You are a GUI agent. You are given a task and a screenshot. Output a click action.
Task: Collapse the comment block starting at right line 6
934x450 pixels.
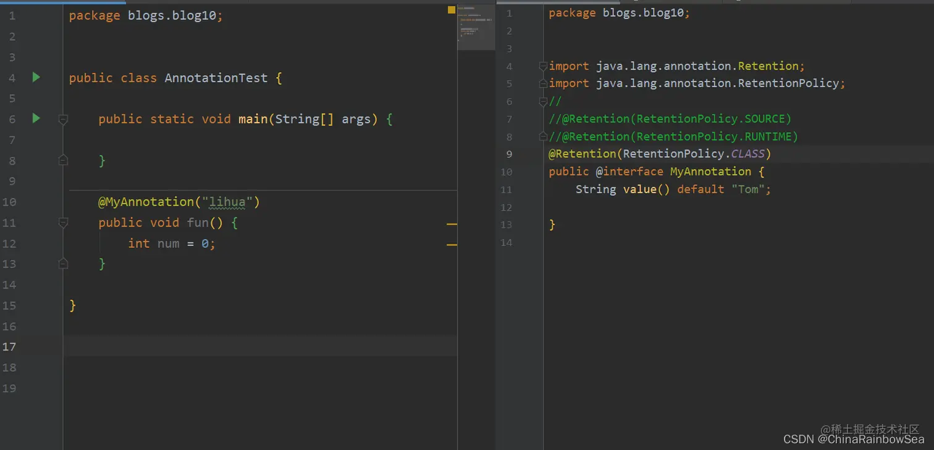coord(543,101)
